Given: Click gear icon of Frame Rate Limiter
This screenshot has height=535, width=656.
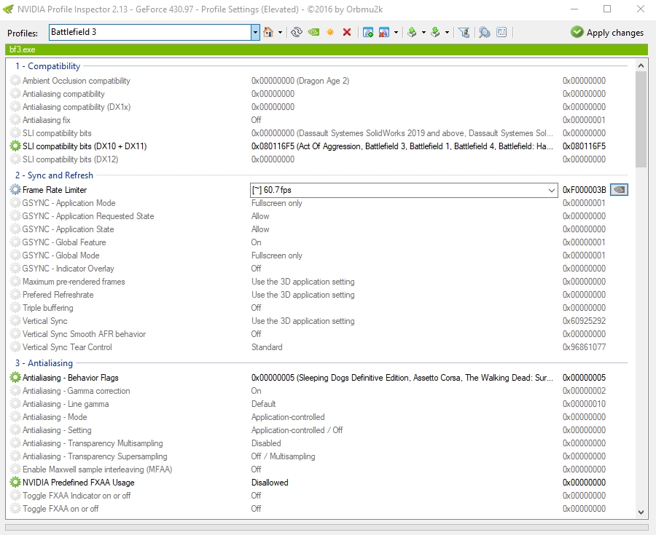Looking at the screenshot, I should tap(15, 189).
